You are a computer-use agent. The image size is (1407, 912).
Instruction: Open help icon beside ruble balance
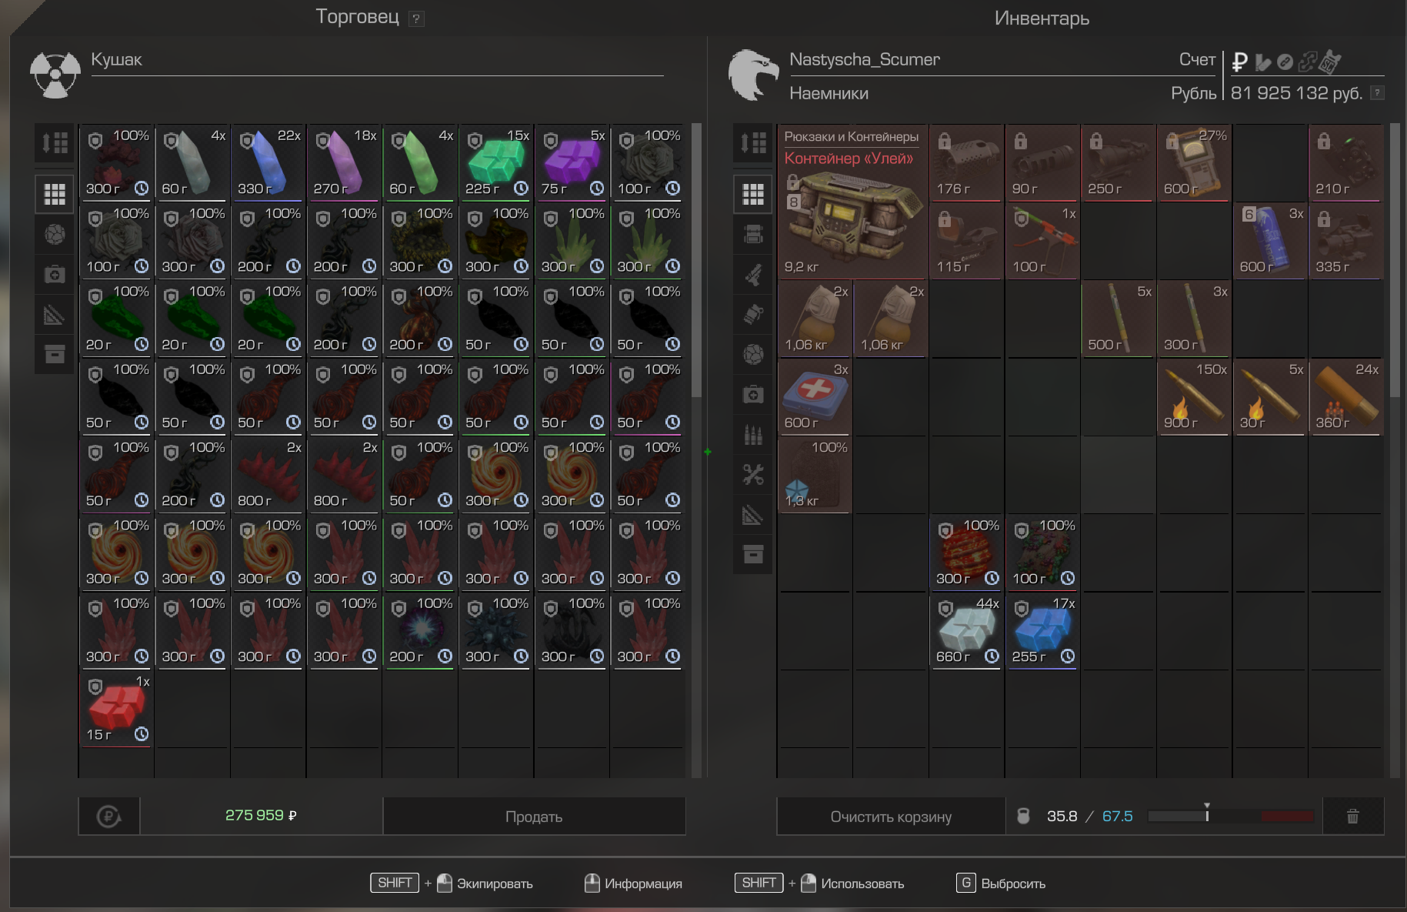coord(1378,93)
